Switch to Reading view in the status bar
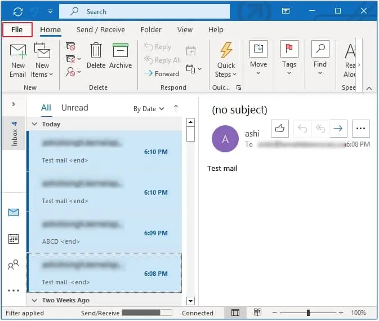Image resolution: width=379 pixels, height=321 pixels. click(257, 313)
